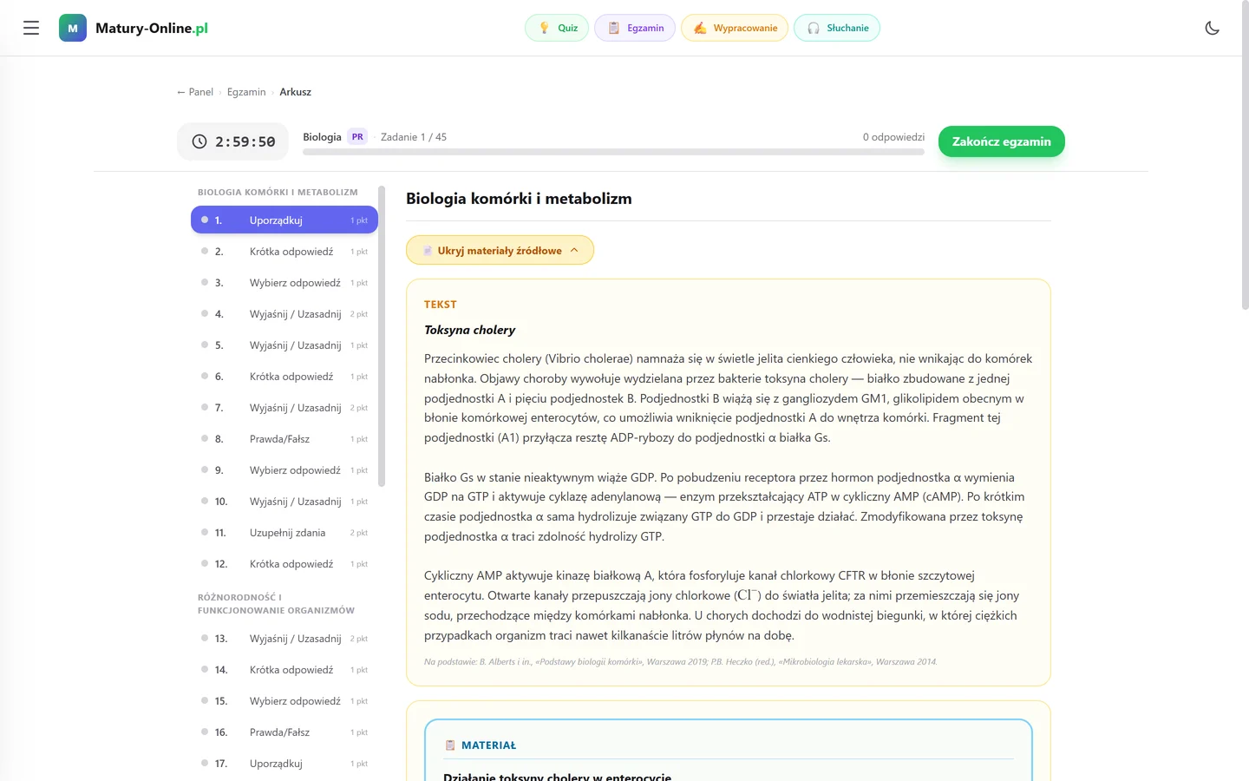Select task 5 Wyjaśnij / Uzasadnij

[284, 345]
